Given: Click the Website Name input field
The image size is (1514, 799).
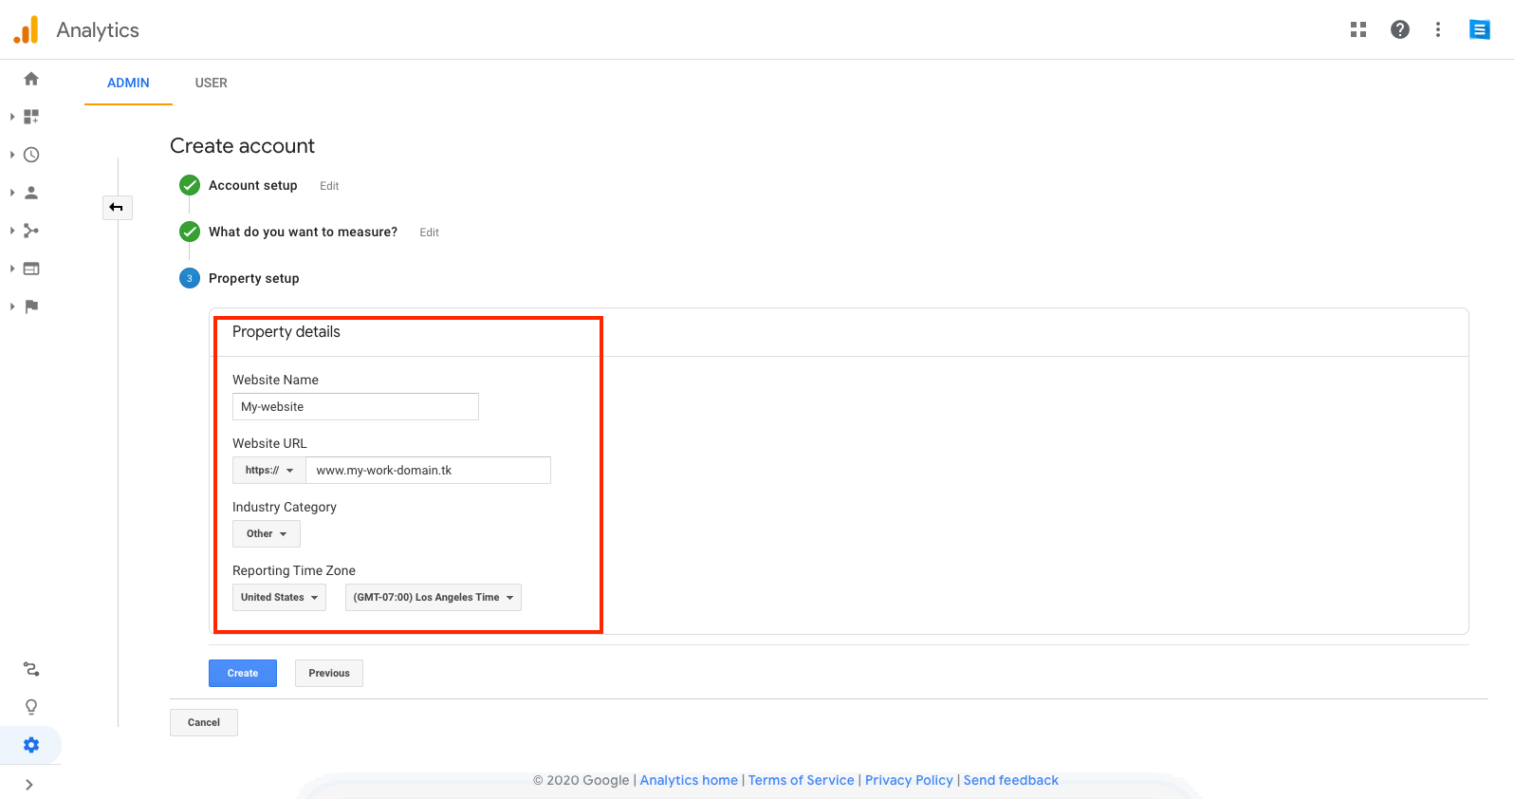Looking at the screenshot, I should (x=356, y=407).
